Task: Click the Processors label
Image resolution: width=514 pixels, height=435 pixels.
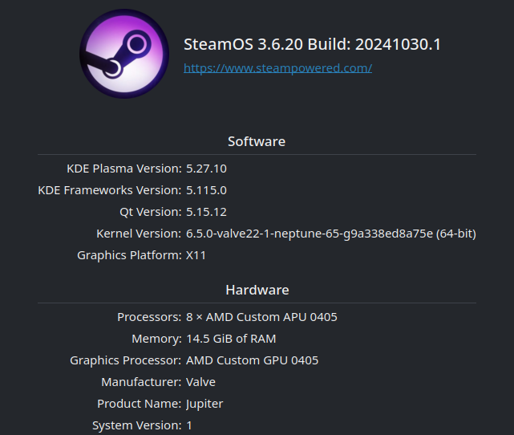Action: click(149, 317)
